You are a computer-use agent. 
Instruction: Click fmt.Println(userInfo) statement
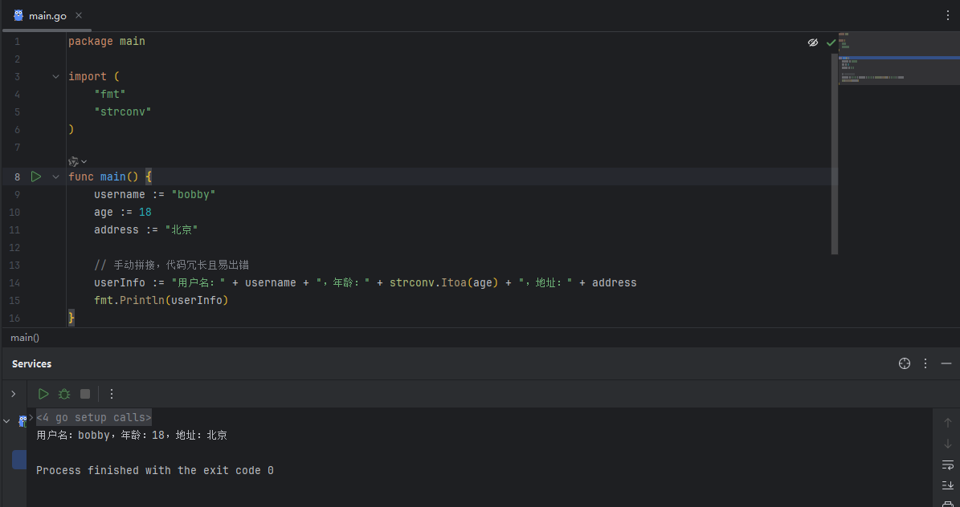(161, 300)
